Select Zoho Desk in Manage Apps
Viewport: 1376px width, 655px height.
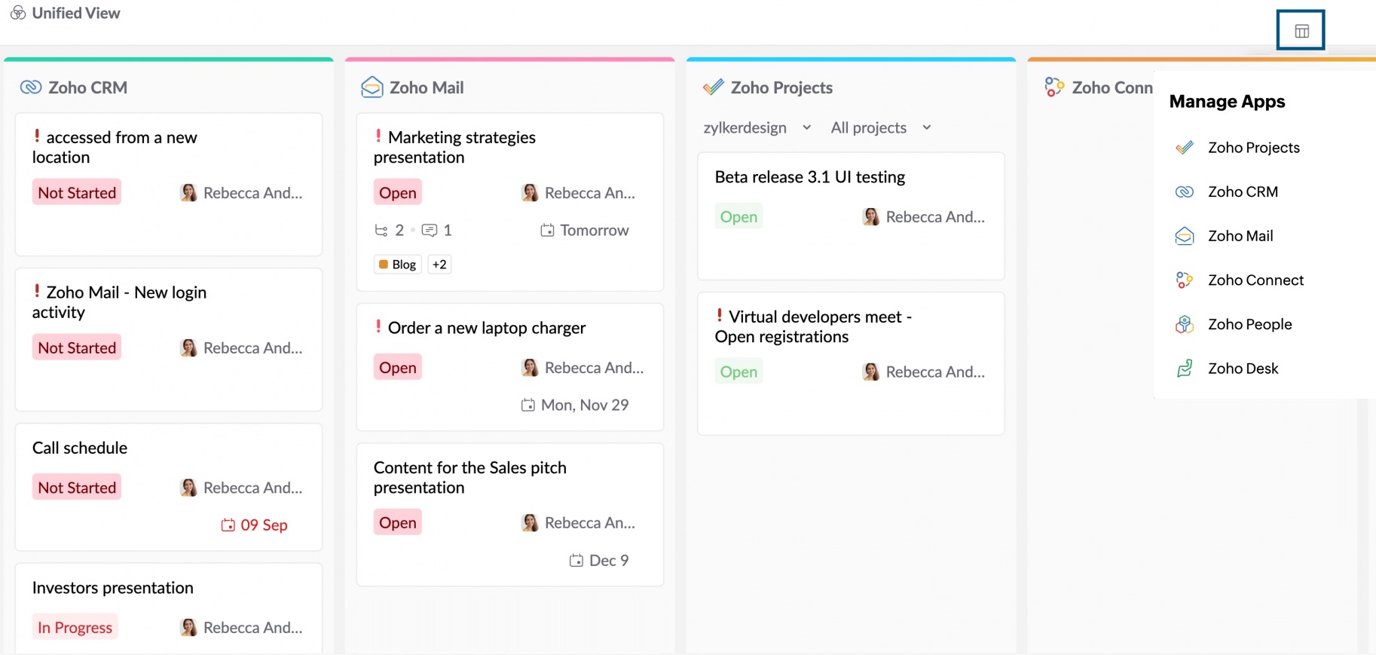coord(1243,369)
